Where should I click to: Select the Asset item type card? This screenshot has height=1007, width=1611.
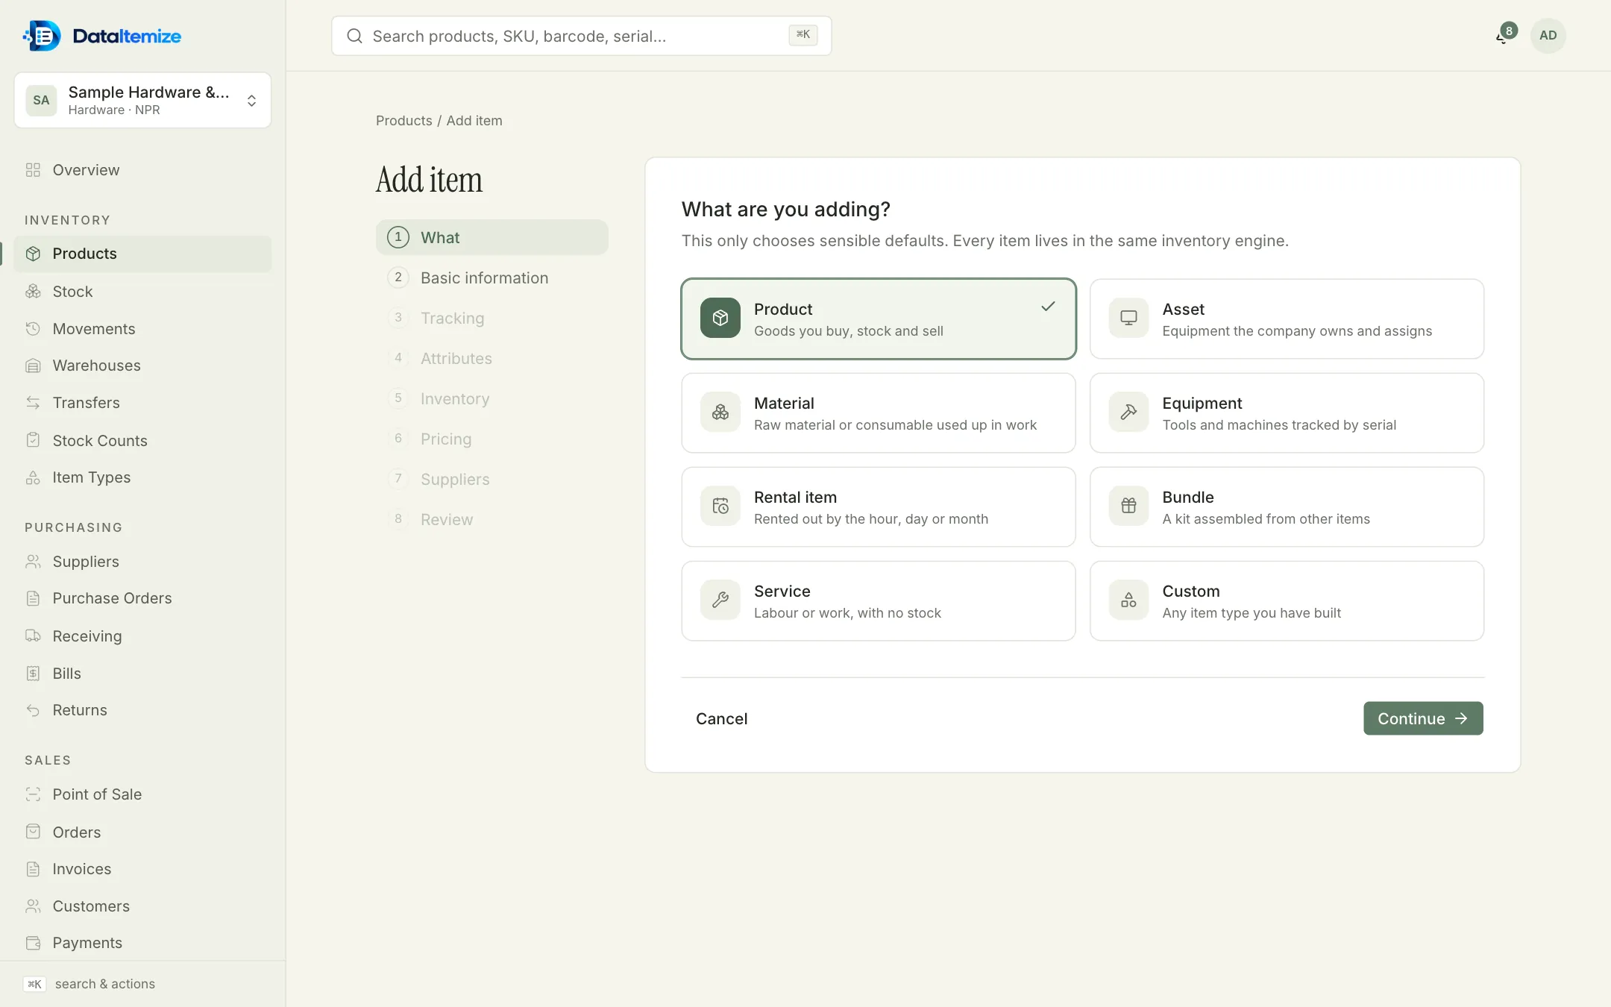pos(1287,319)
